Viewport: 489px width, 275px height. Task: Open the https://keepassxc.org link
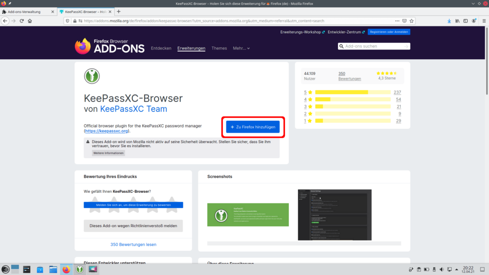106,131
